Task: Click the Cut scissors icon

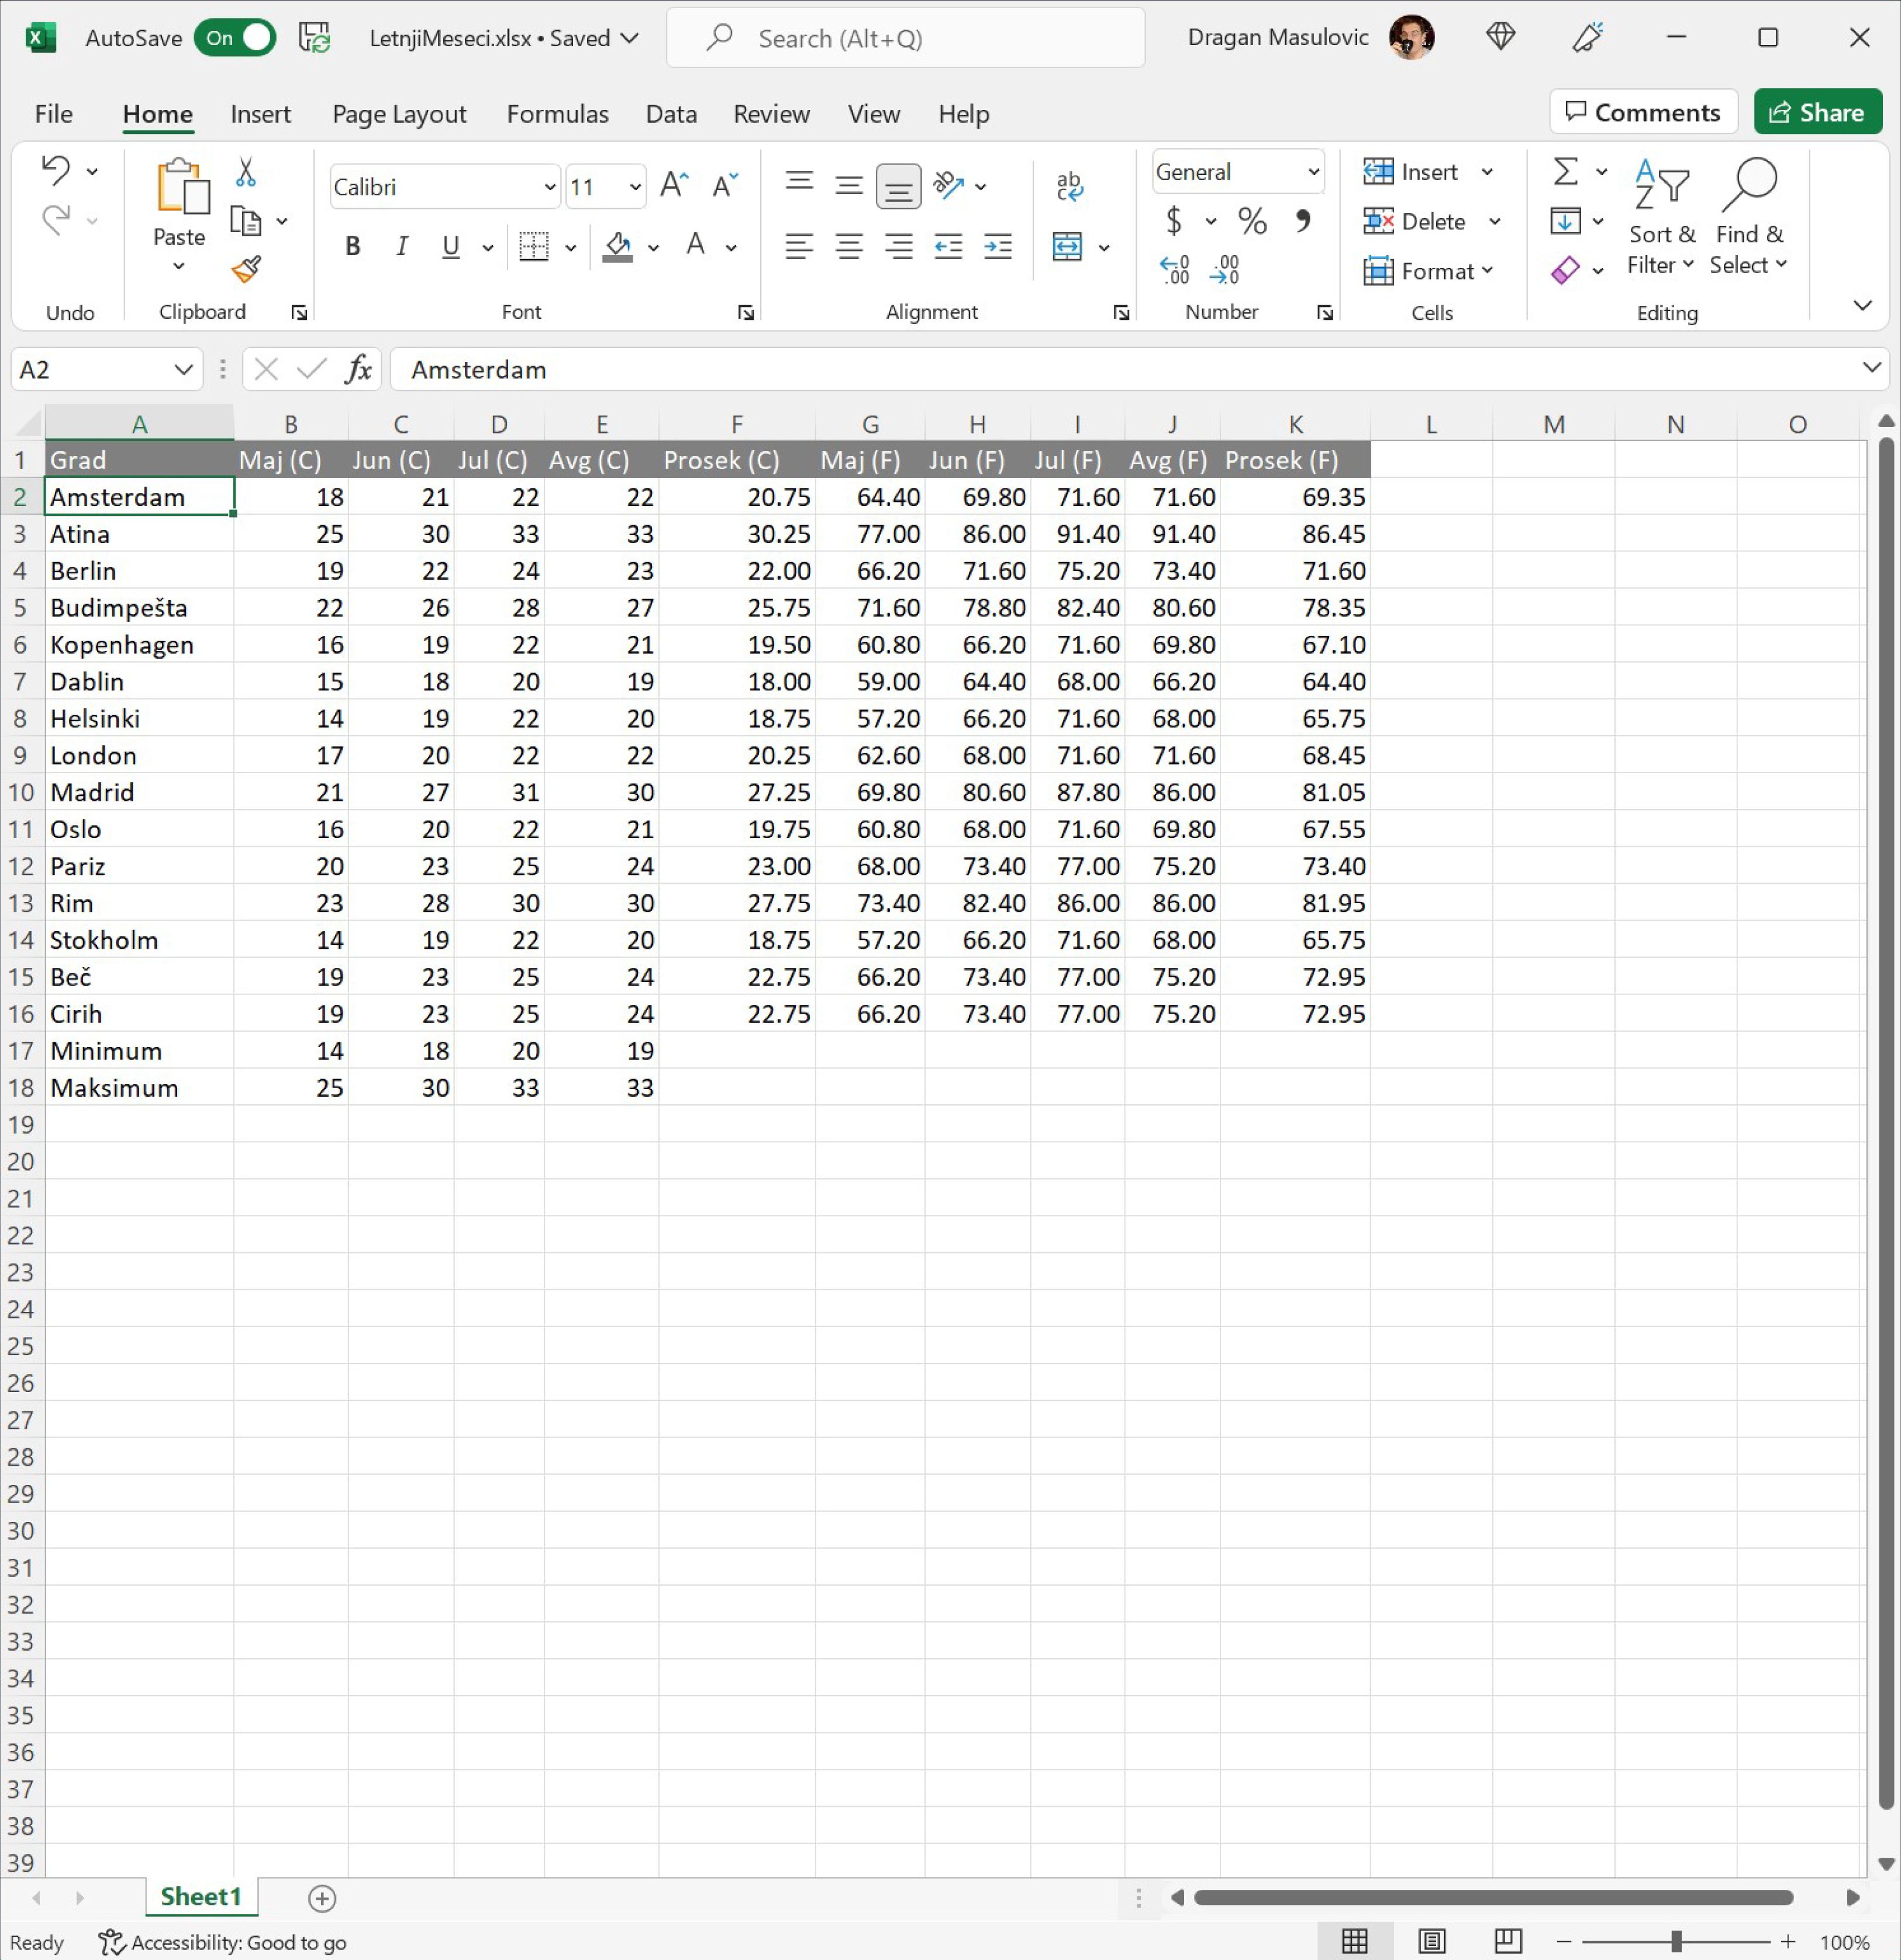Action: (245, 172)
